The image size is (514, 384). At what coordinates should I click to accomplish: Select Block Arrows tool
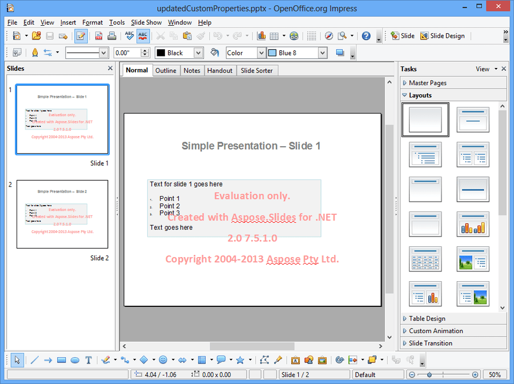tap(182, 360)
